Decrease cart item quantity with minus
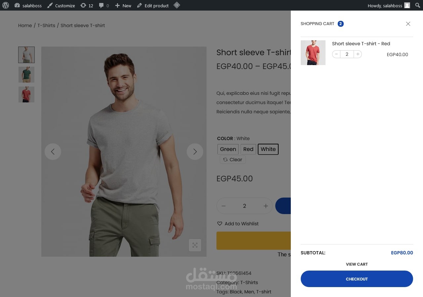This screenshot has height=297, width=423. [336, 54]
